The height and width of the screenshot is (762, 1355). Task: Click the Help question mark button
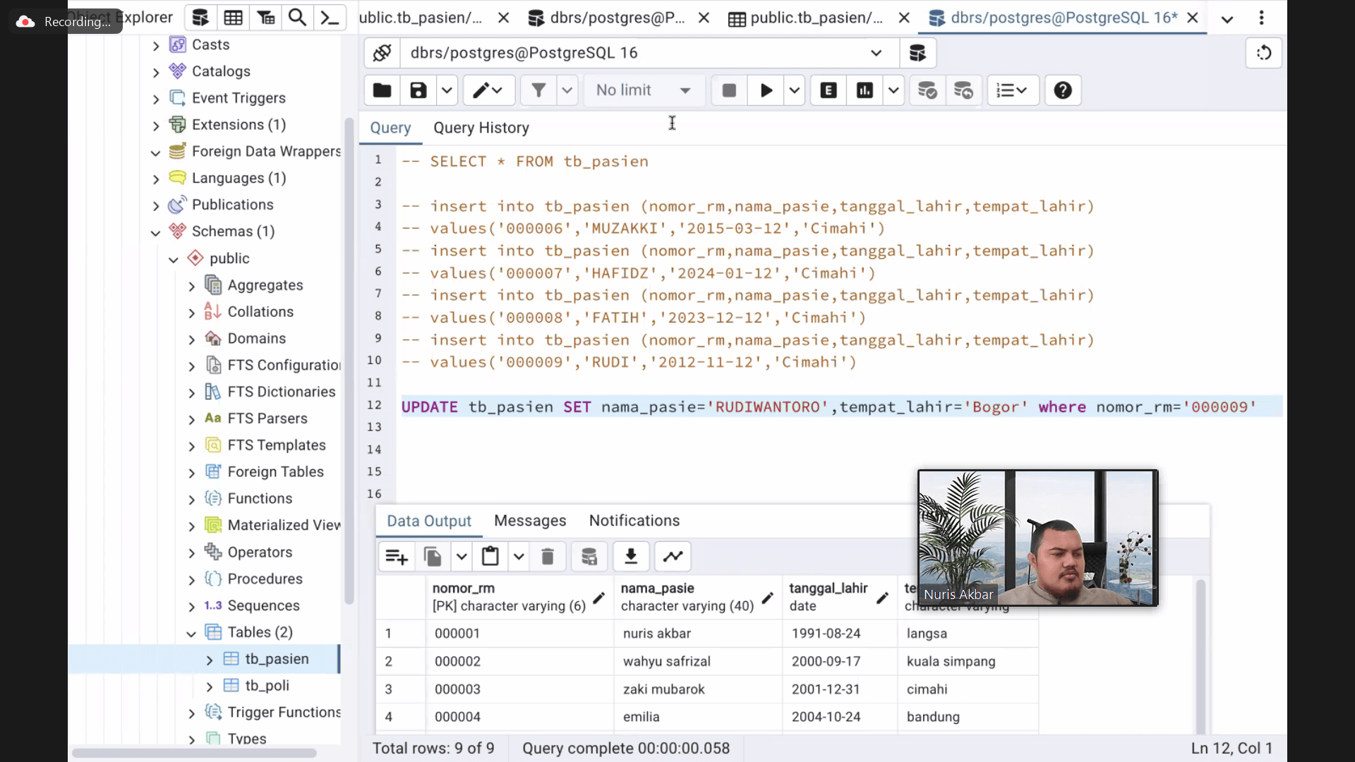1062,90
